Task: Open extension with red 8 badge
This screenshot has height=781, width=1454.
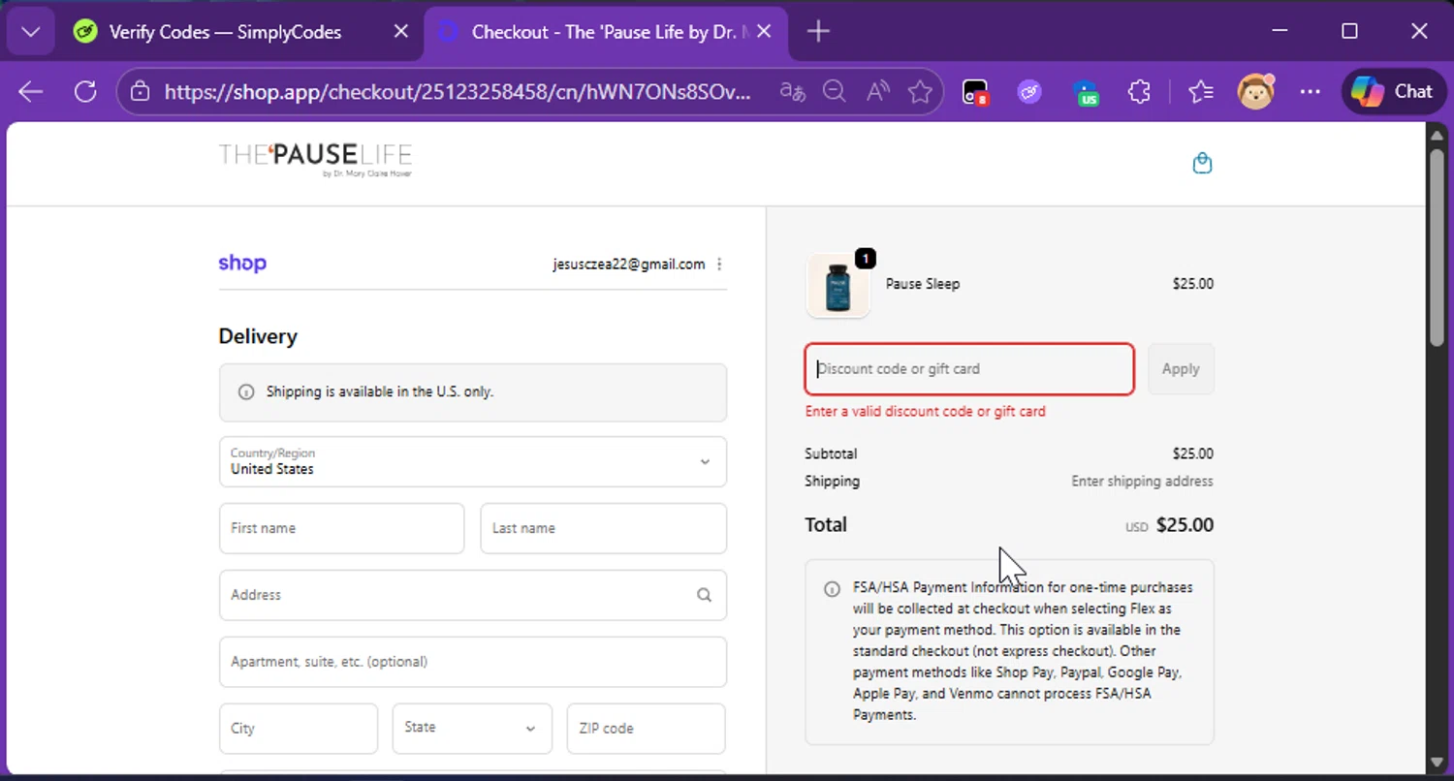Action: 974,92
